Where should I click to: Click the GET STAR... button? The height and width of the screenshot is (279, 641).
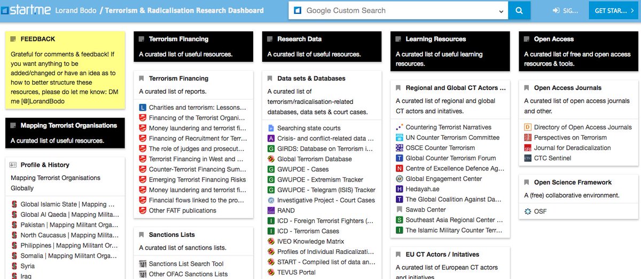[x=614, y=11]
